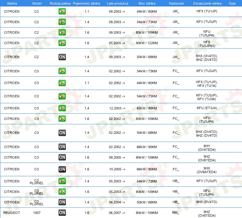
Task: Click HB_ in the C3 PLURIEL 1.6 row
Action: pos(176,191)
